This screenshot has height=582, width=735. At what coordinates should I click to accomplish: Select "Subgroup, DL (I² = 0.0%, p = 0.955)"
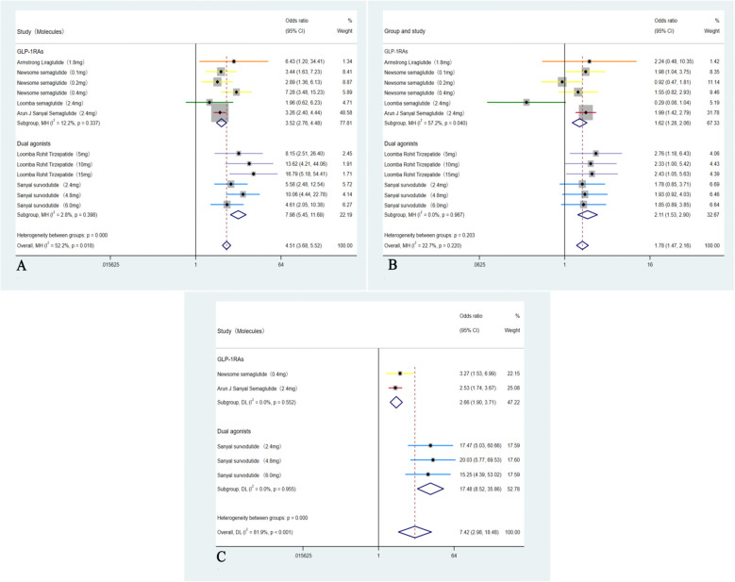pos(257,490)
